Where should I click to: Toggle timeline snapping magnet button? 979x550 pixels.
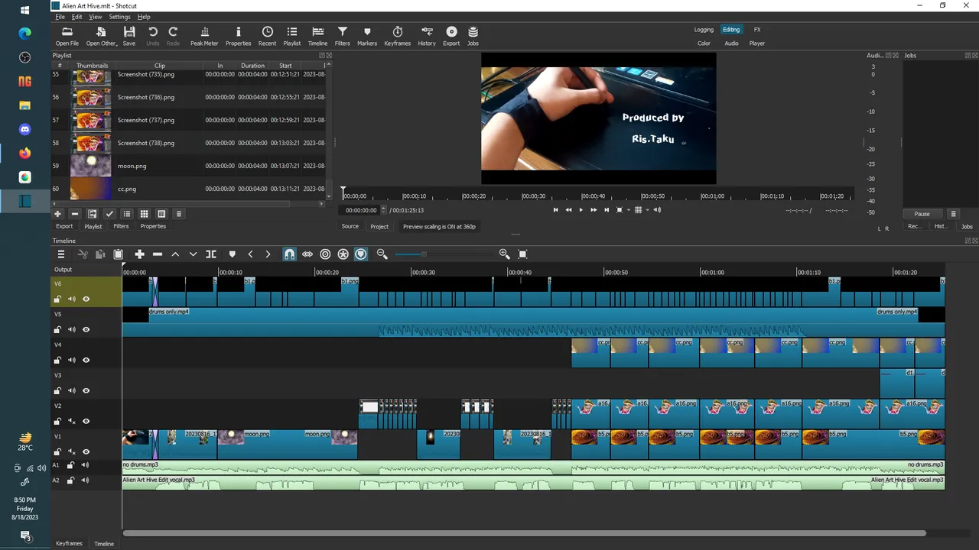click(x=289, y=254)
